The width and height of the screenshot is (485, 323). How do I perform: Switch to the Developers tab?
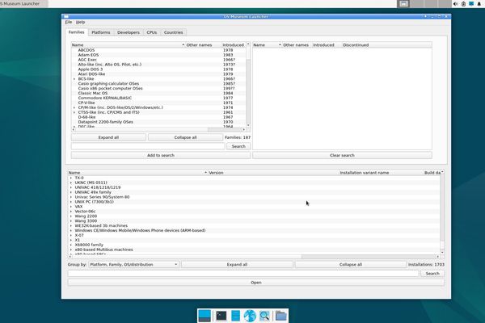[x=129, y=32]
